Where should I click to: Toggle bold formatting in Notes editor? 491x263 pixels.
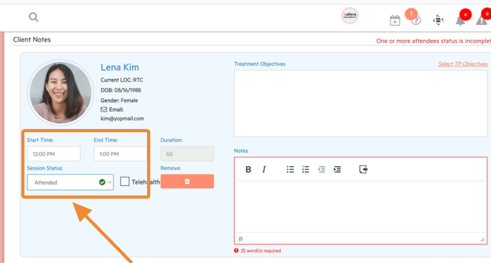click(248, 169)
